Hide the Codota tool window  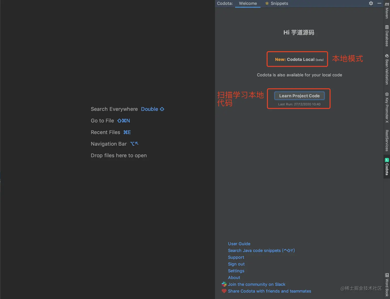pos(379,3)
